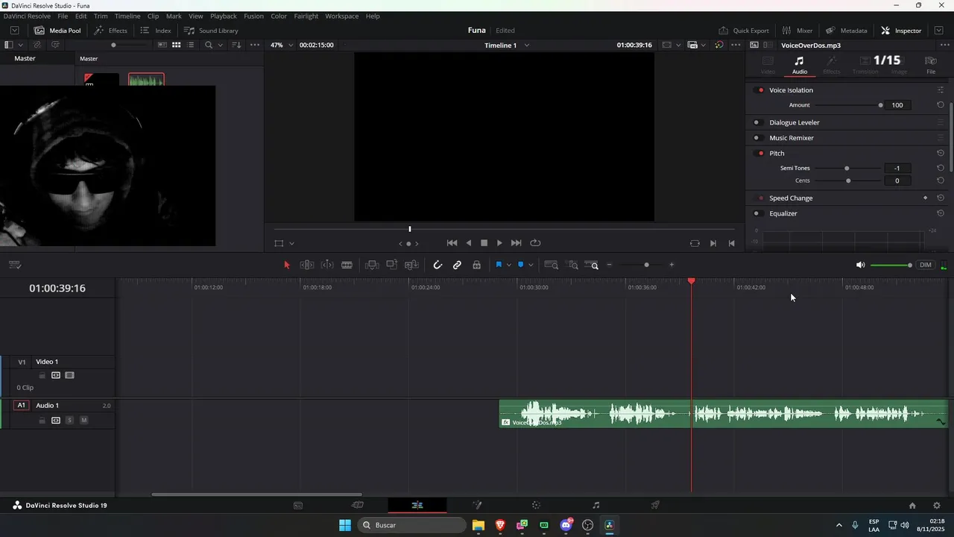Jump to the last frame

pyautogui.click(x=516, y=243)
